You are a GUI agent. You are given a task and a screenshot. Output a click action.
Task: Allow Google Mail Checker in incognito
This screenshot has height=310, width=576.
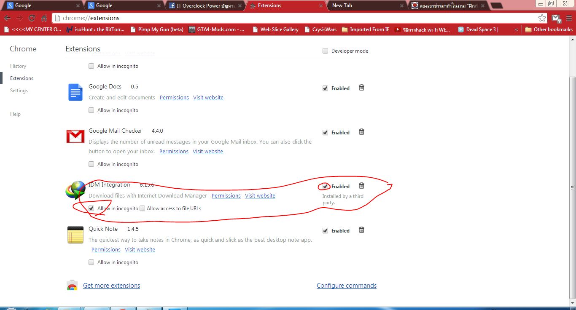(91, 164)
